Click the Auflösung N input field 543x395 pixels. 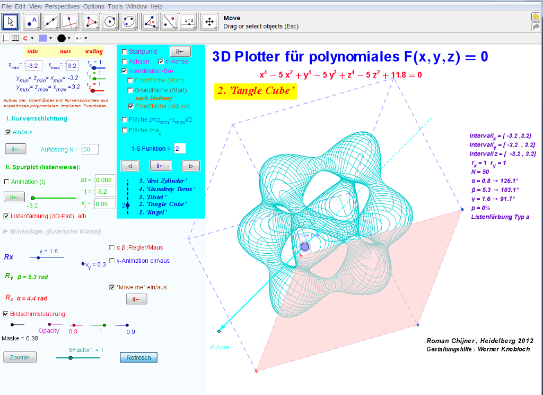pyautogui.click(x=90, y=150)
